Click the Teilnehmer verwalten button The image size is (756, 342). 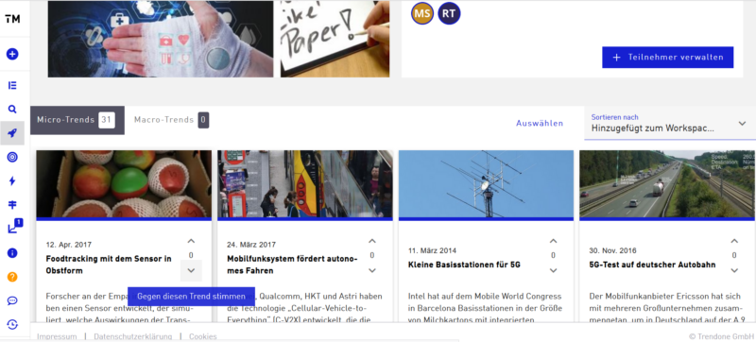coord(668,58)
